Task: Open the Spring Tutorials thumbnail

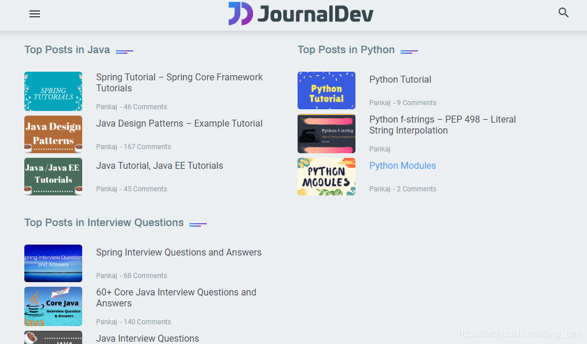Action: tap(53, 91)
